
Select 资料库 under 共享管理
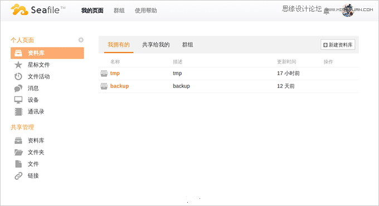(x=36, y=140)
